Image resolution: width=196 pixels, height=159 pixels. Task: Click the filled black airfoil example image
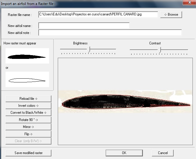coord(27,56)
